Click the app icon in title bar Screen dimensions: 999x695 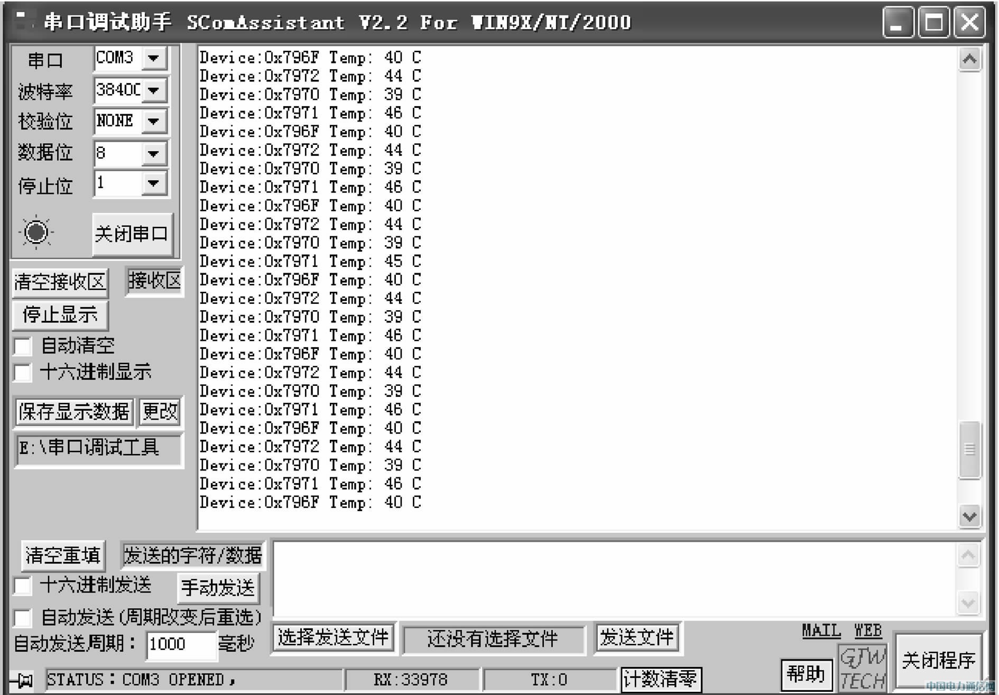[22, 21]
